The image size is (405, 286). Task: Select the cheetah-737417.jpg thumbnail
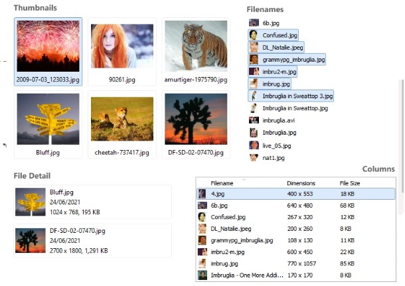[x=121, y=119]
